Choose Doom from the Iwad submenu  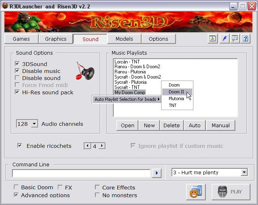(177, 85)
